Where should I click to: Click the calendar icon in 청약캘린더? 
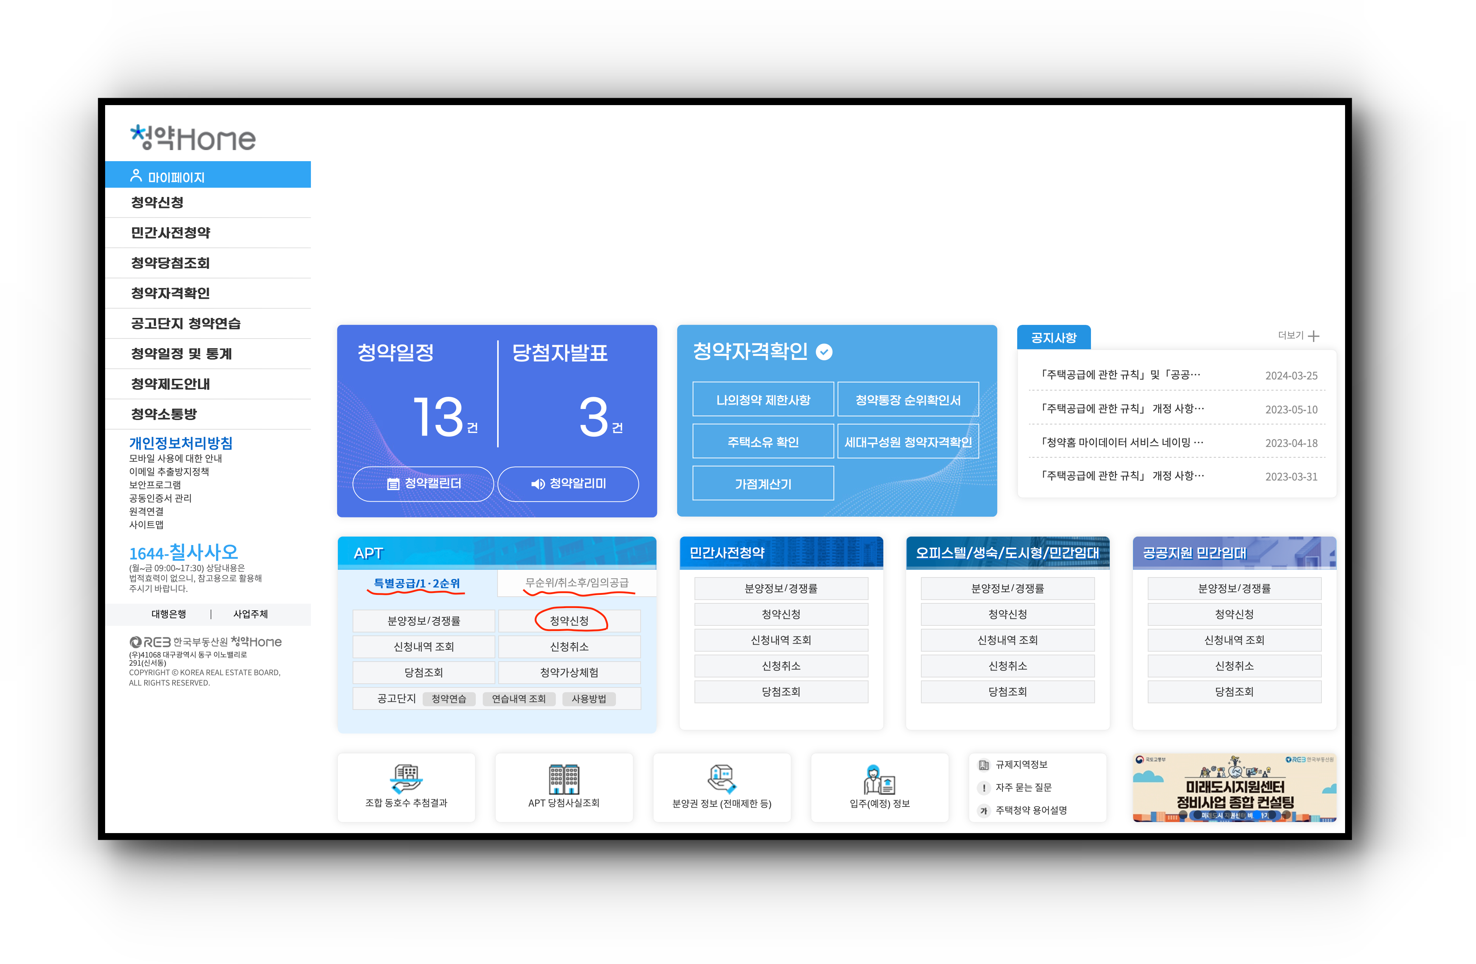coord(392,483)
